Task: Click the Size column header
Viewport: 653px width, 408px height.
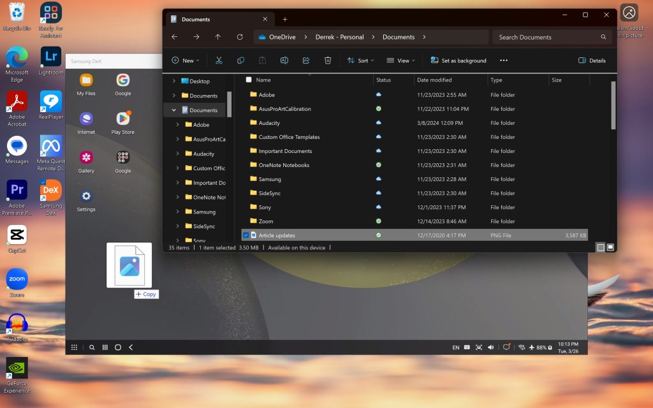Action: coord(556,80)
